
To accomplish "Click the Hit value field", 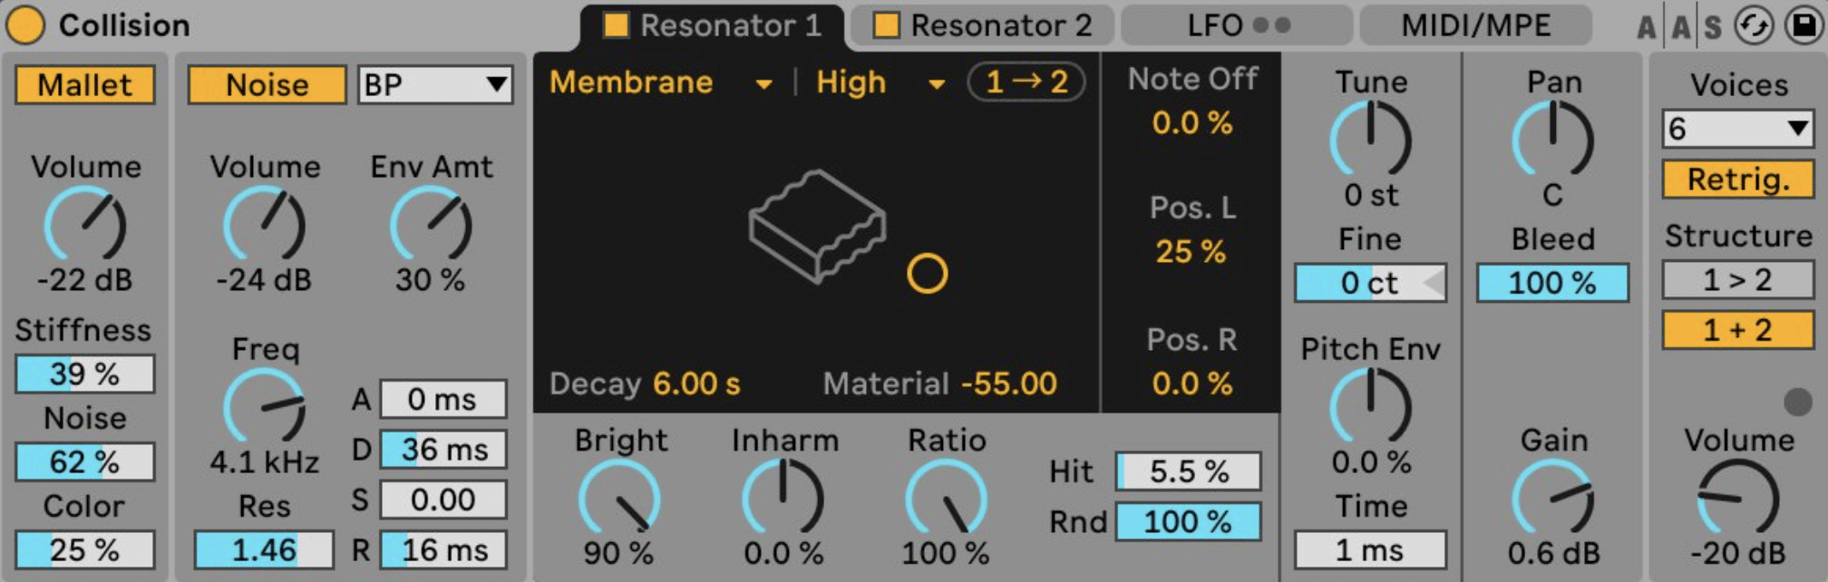I will 1189,471.
